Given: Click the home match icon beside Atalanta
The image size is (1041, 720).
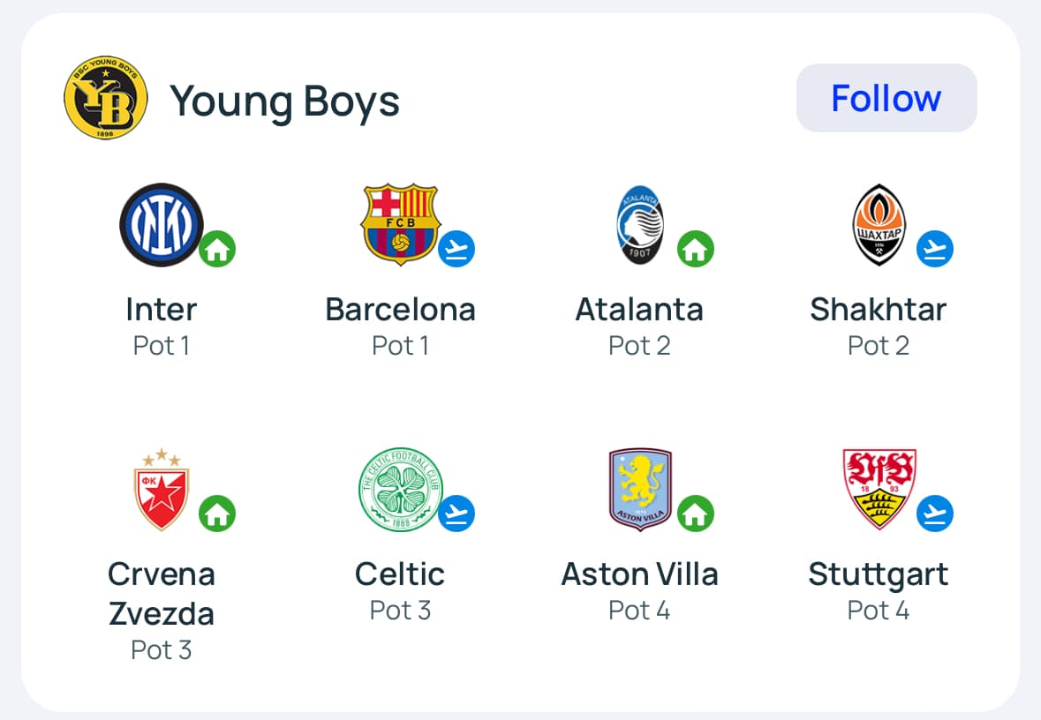Looking at the screenshot, I should 696,250.
